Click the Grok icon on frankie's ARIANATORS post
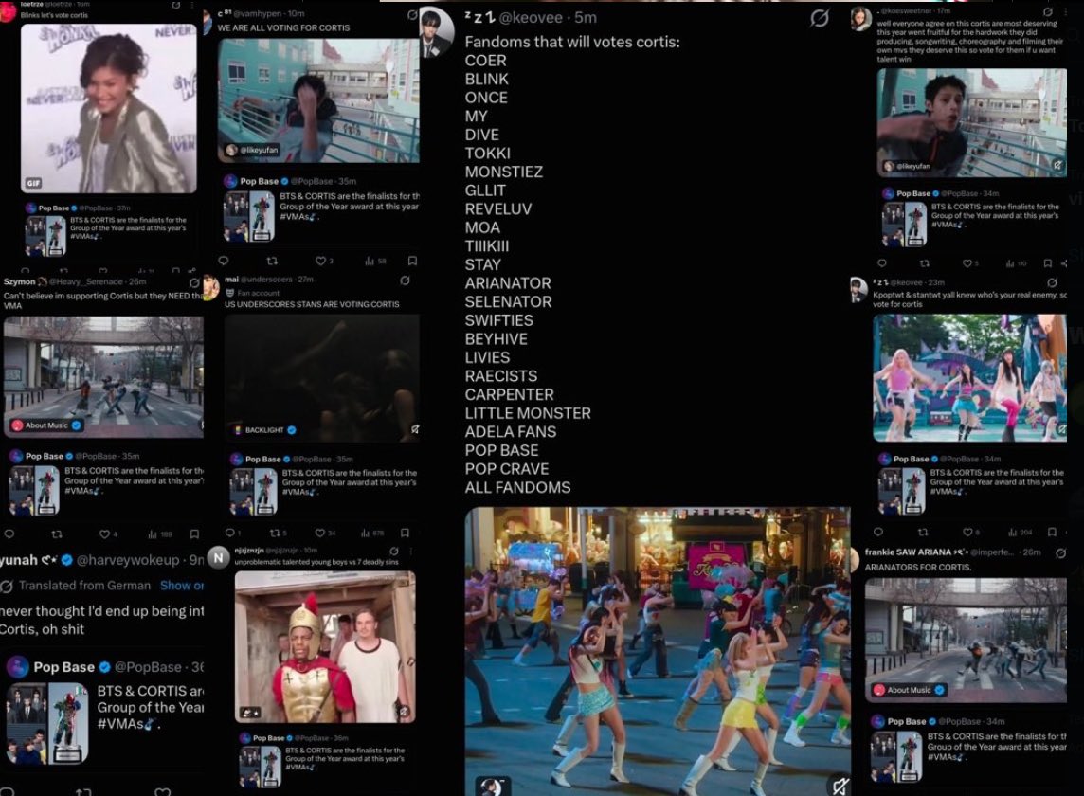This screenshot has height=796, width=1084. 1060,552
